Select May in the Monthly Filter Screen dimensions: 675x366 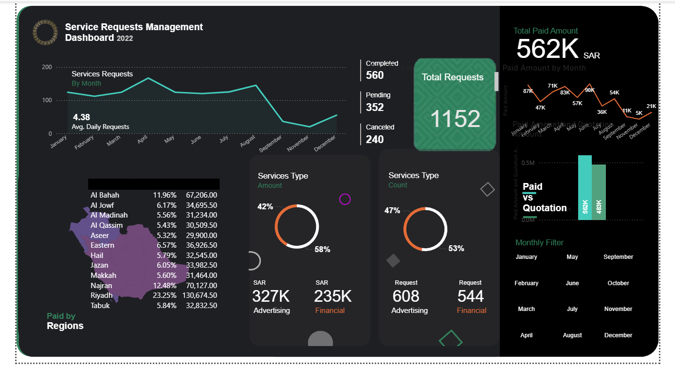(x=572, y=257)
